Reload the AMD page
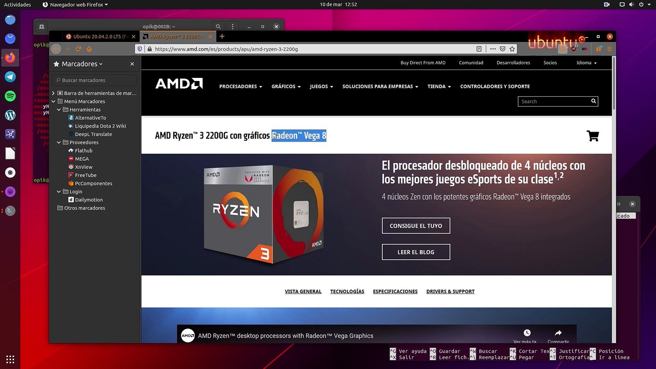Screen dimensions: 656x369 pyautogui.click(x=78, y=49)
